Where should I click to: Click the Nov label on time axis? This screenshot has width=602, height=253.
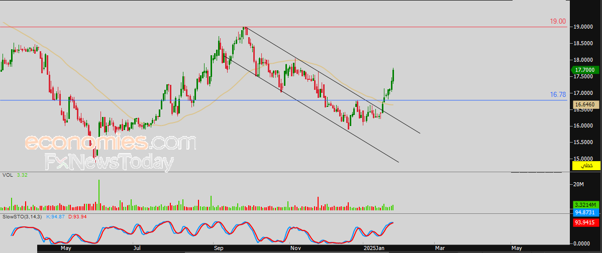coord(295,248)
